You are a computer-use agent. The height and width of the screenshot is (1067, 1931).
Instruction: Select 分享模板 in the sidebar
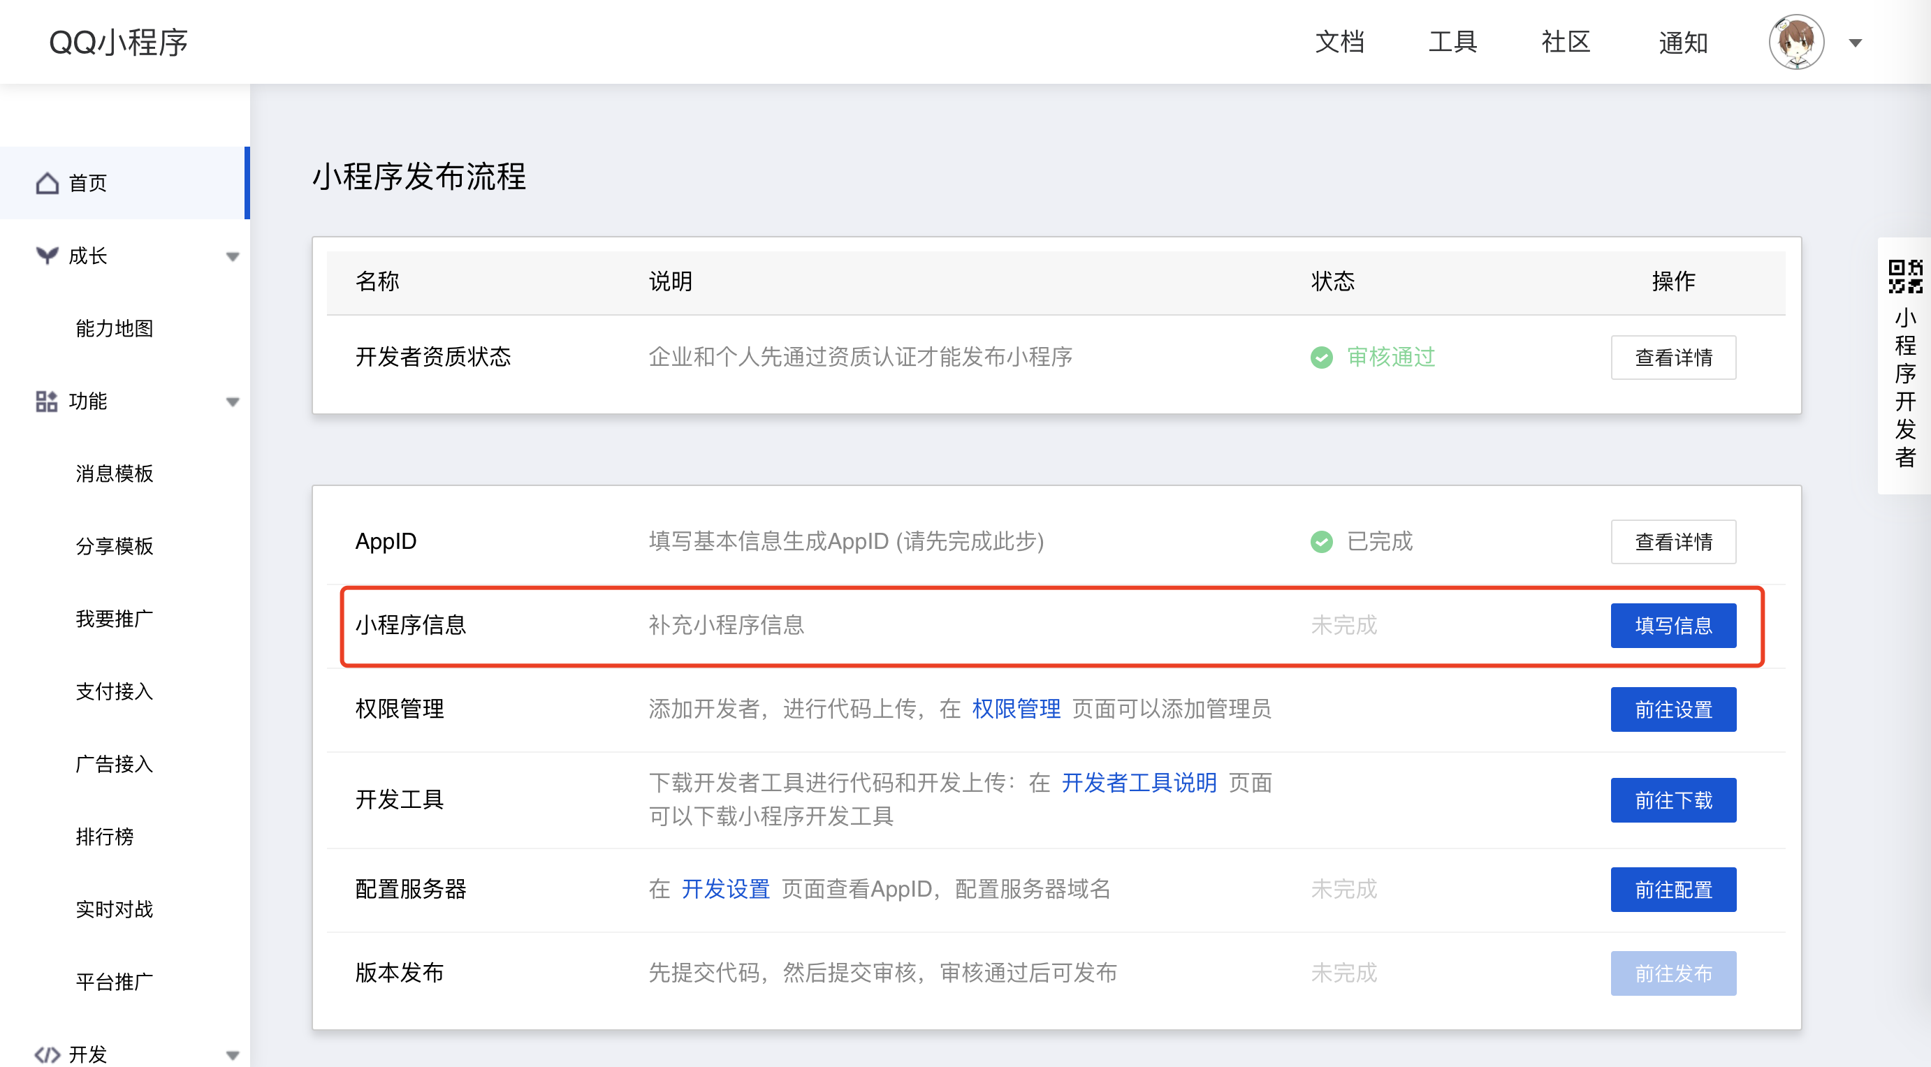[114, 546]
